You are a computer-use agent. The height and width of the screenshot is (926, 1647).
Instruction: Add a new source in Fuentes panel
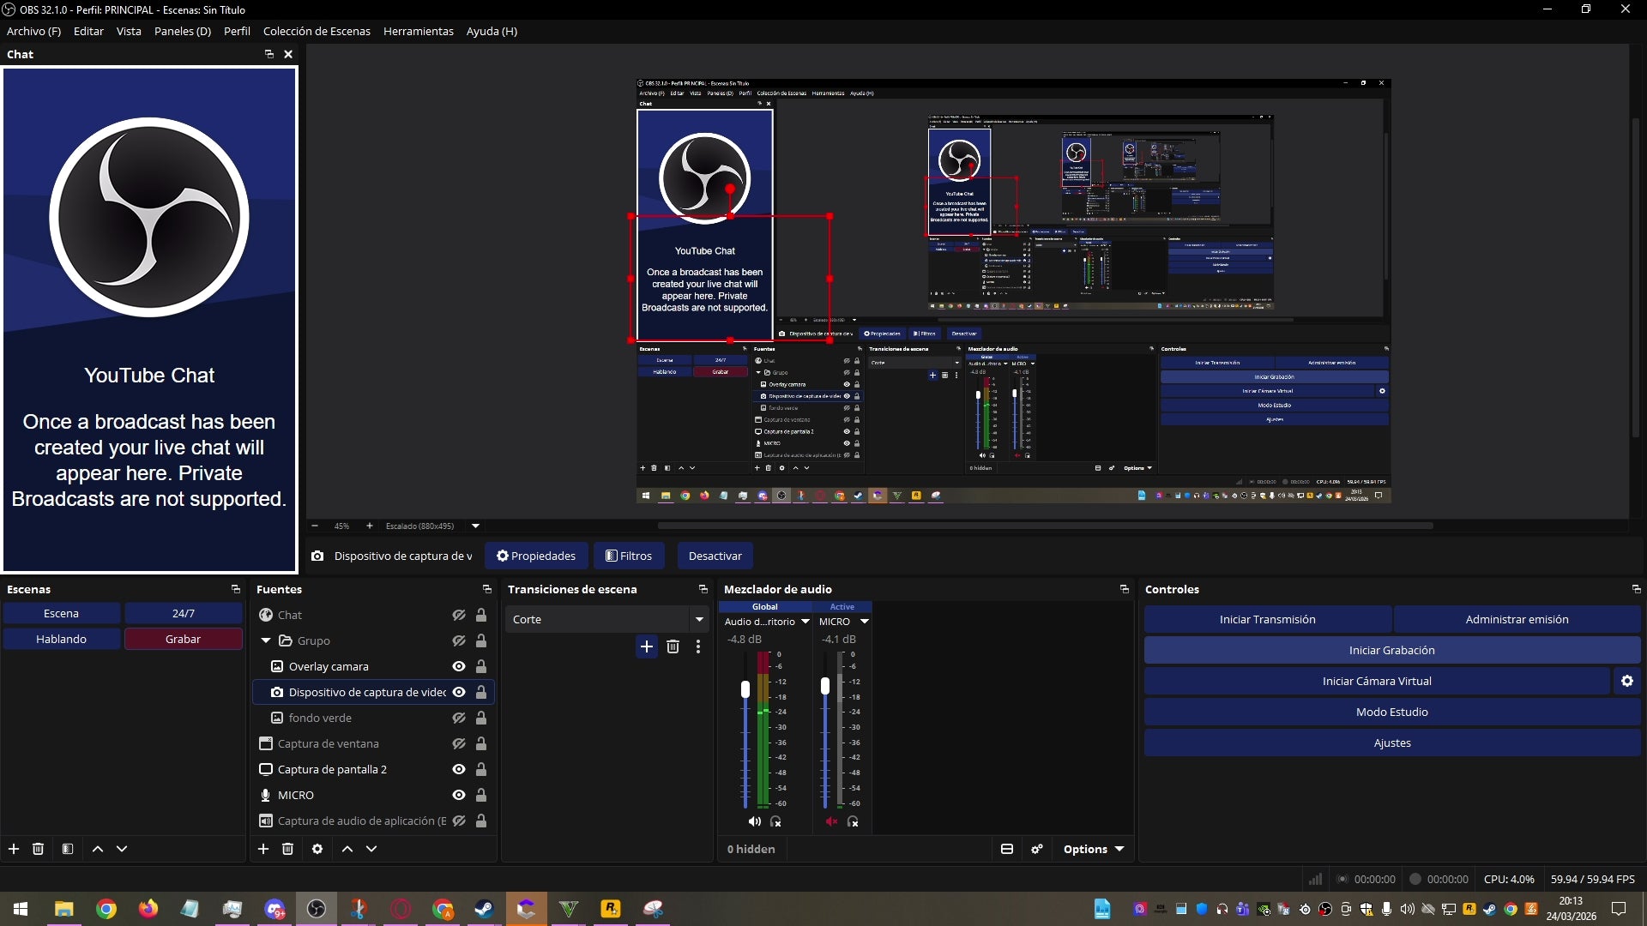click(x=263, y=849)
